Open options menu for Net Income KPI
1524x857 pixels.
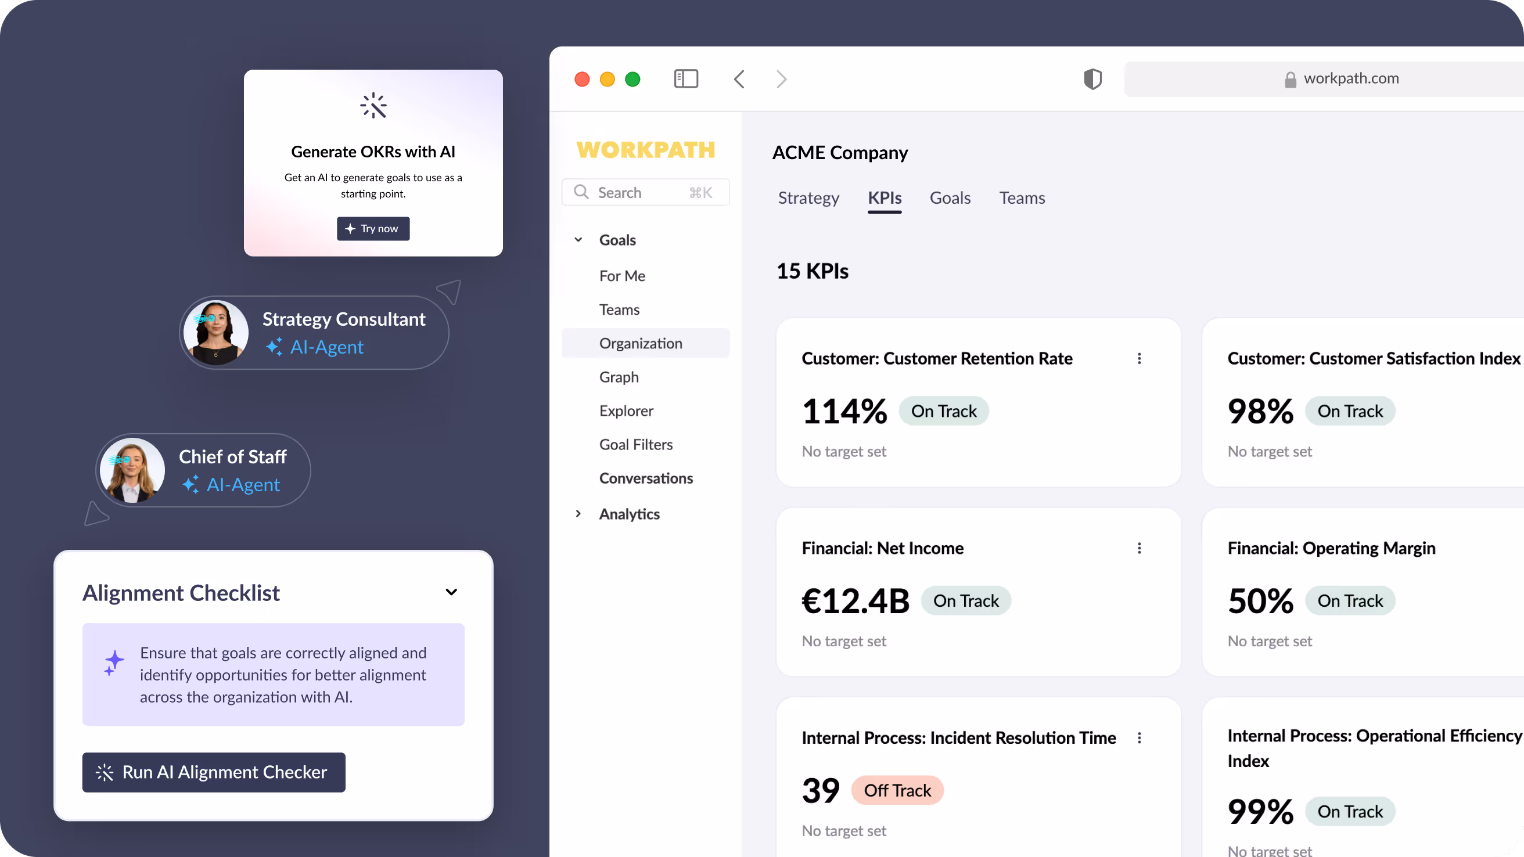(x=1139, y=548)
